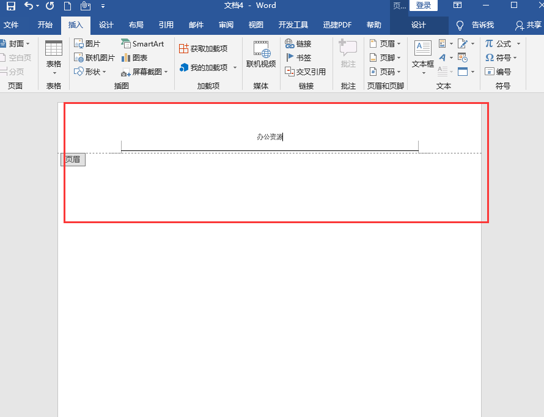This screenshot has width=544, height=417.
Task: Expand Customize Quick Access Toolbar arrow
Action: 103,6
